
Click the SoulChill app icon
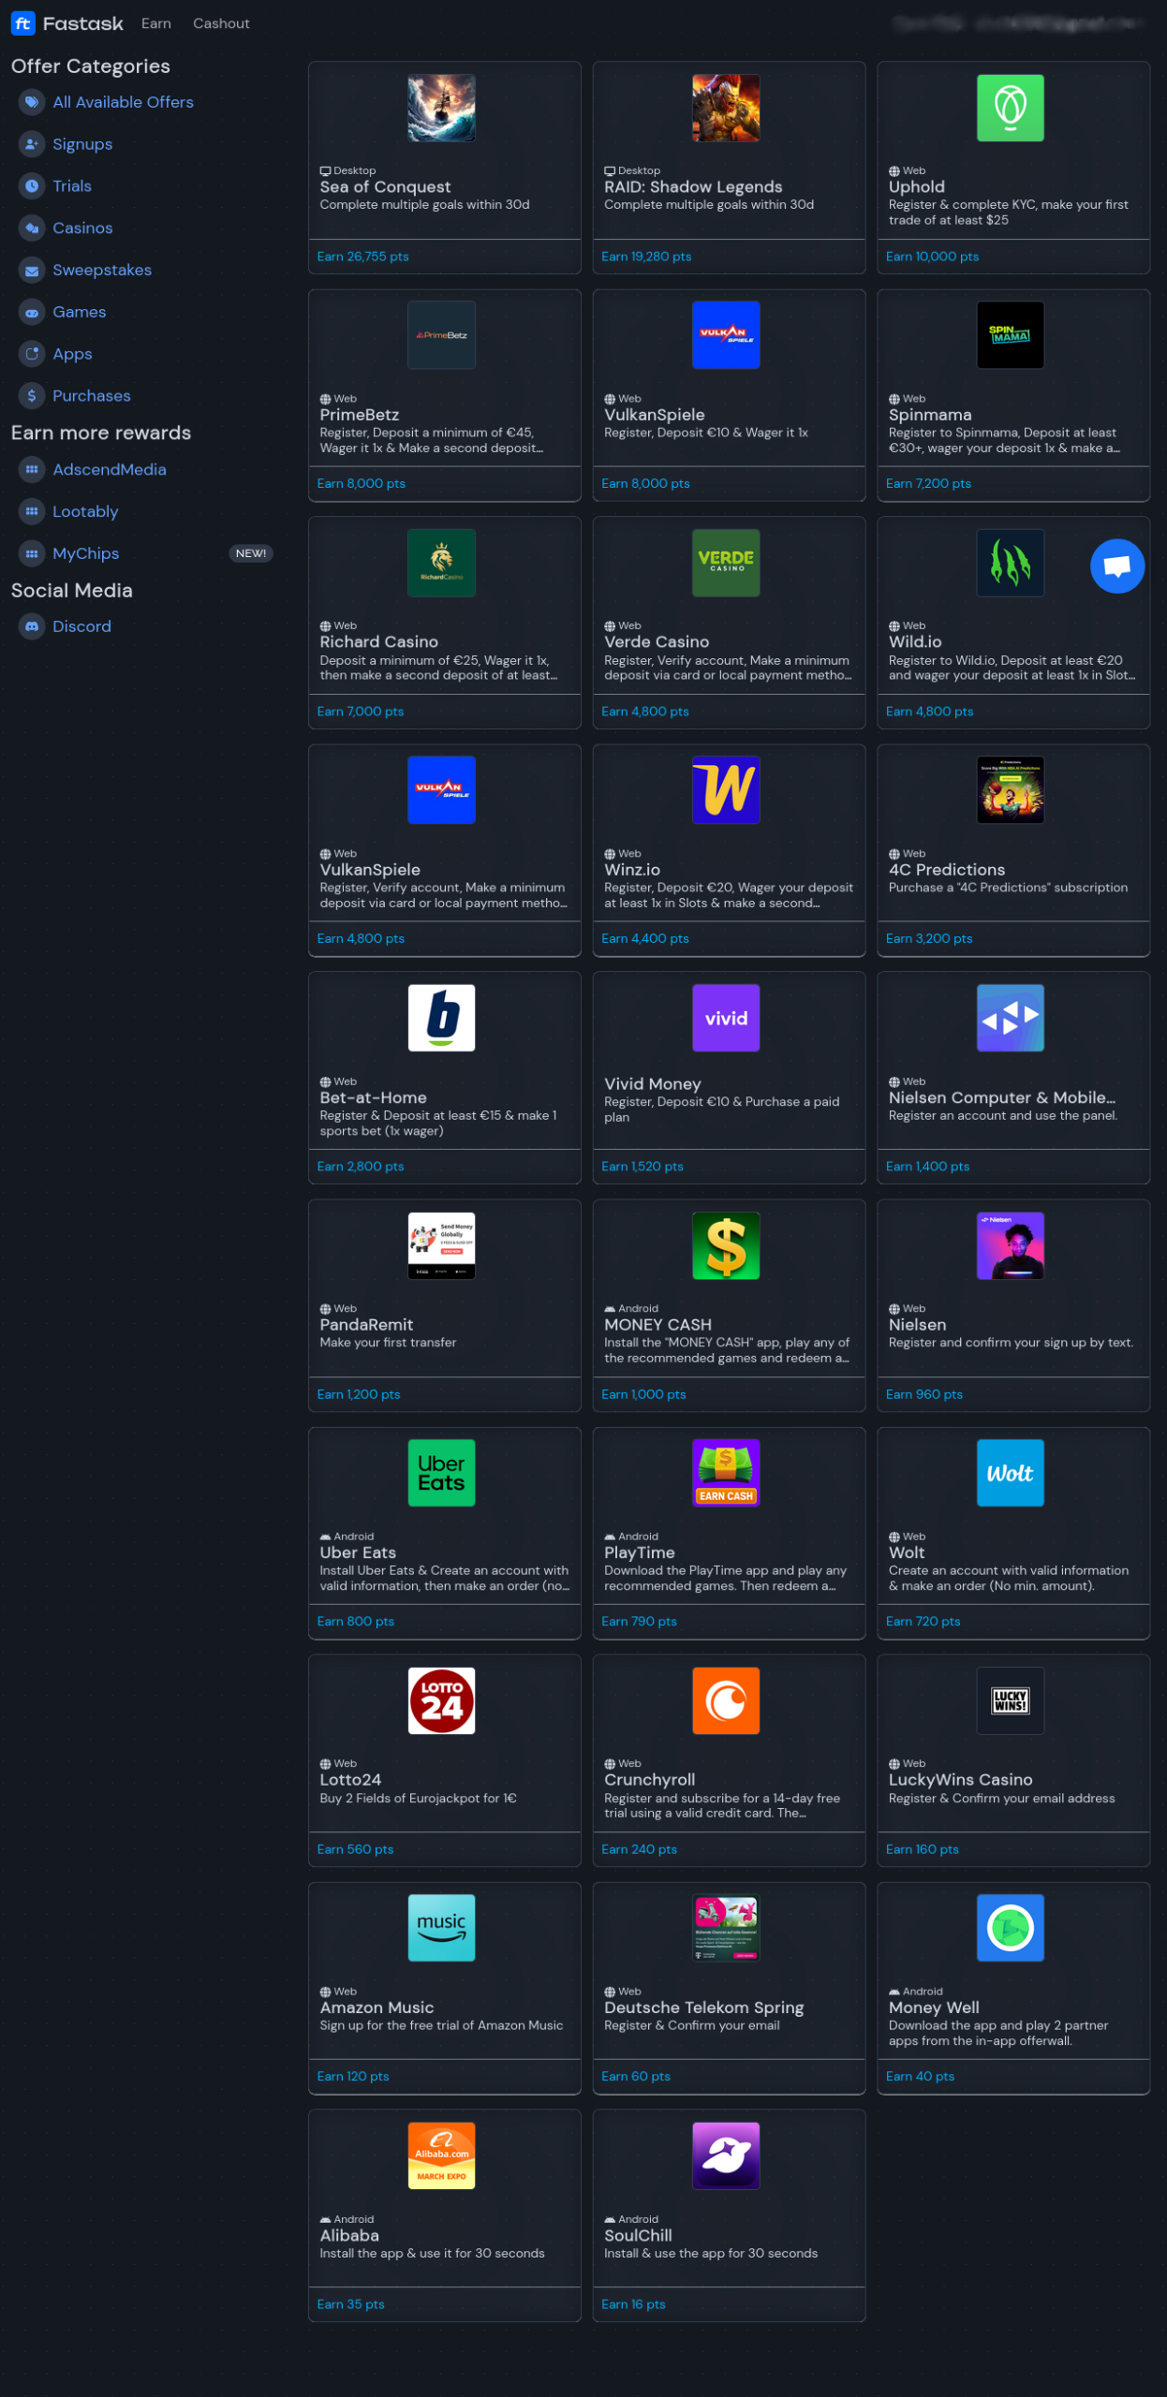point(726,2156)
